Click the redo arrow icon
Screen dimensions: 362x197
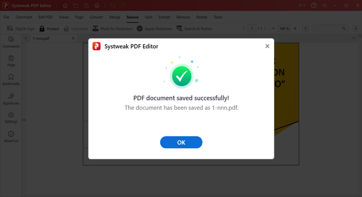coord(123,5)
